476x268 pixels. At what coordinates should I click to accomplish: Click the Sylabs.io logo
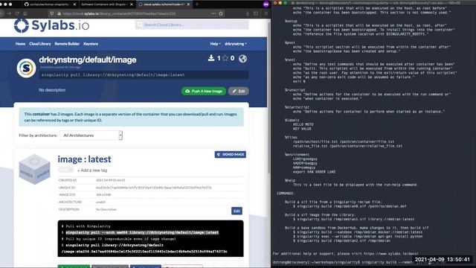[x=51, y=25]
